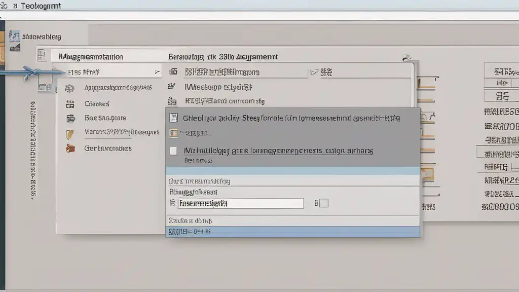
Task: Click the curved arrow icon at the dialog's top right
Action: tap(407, 58)
